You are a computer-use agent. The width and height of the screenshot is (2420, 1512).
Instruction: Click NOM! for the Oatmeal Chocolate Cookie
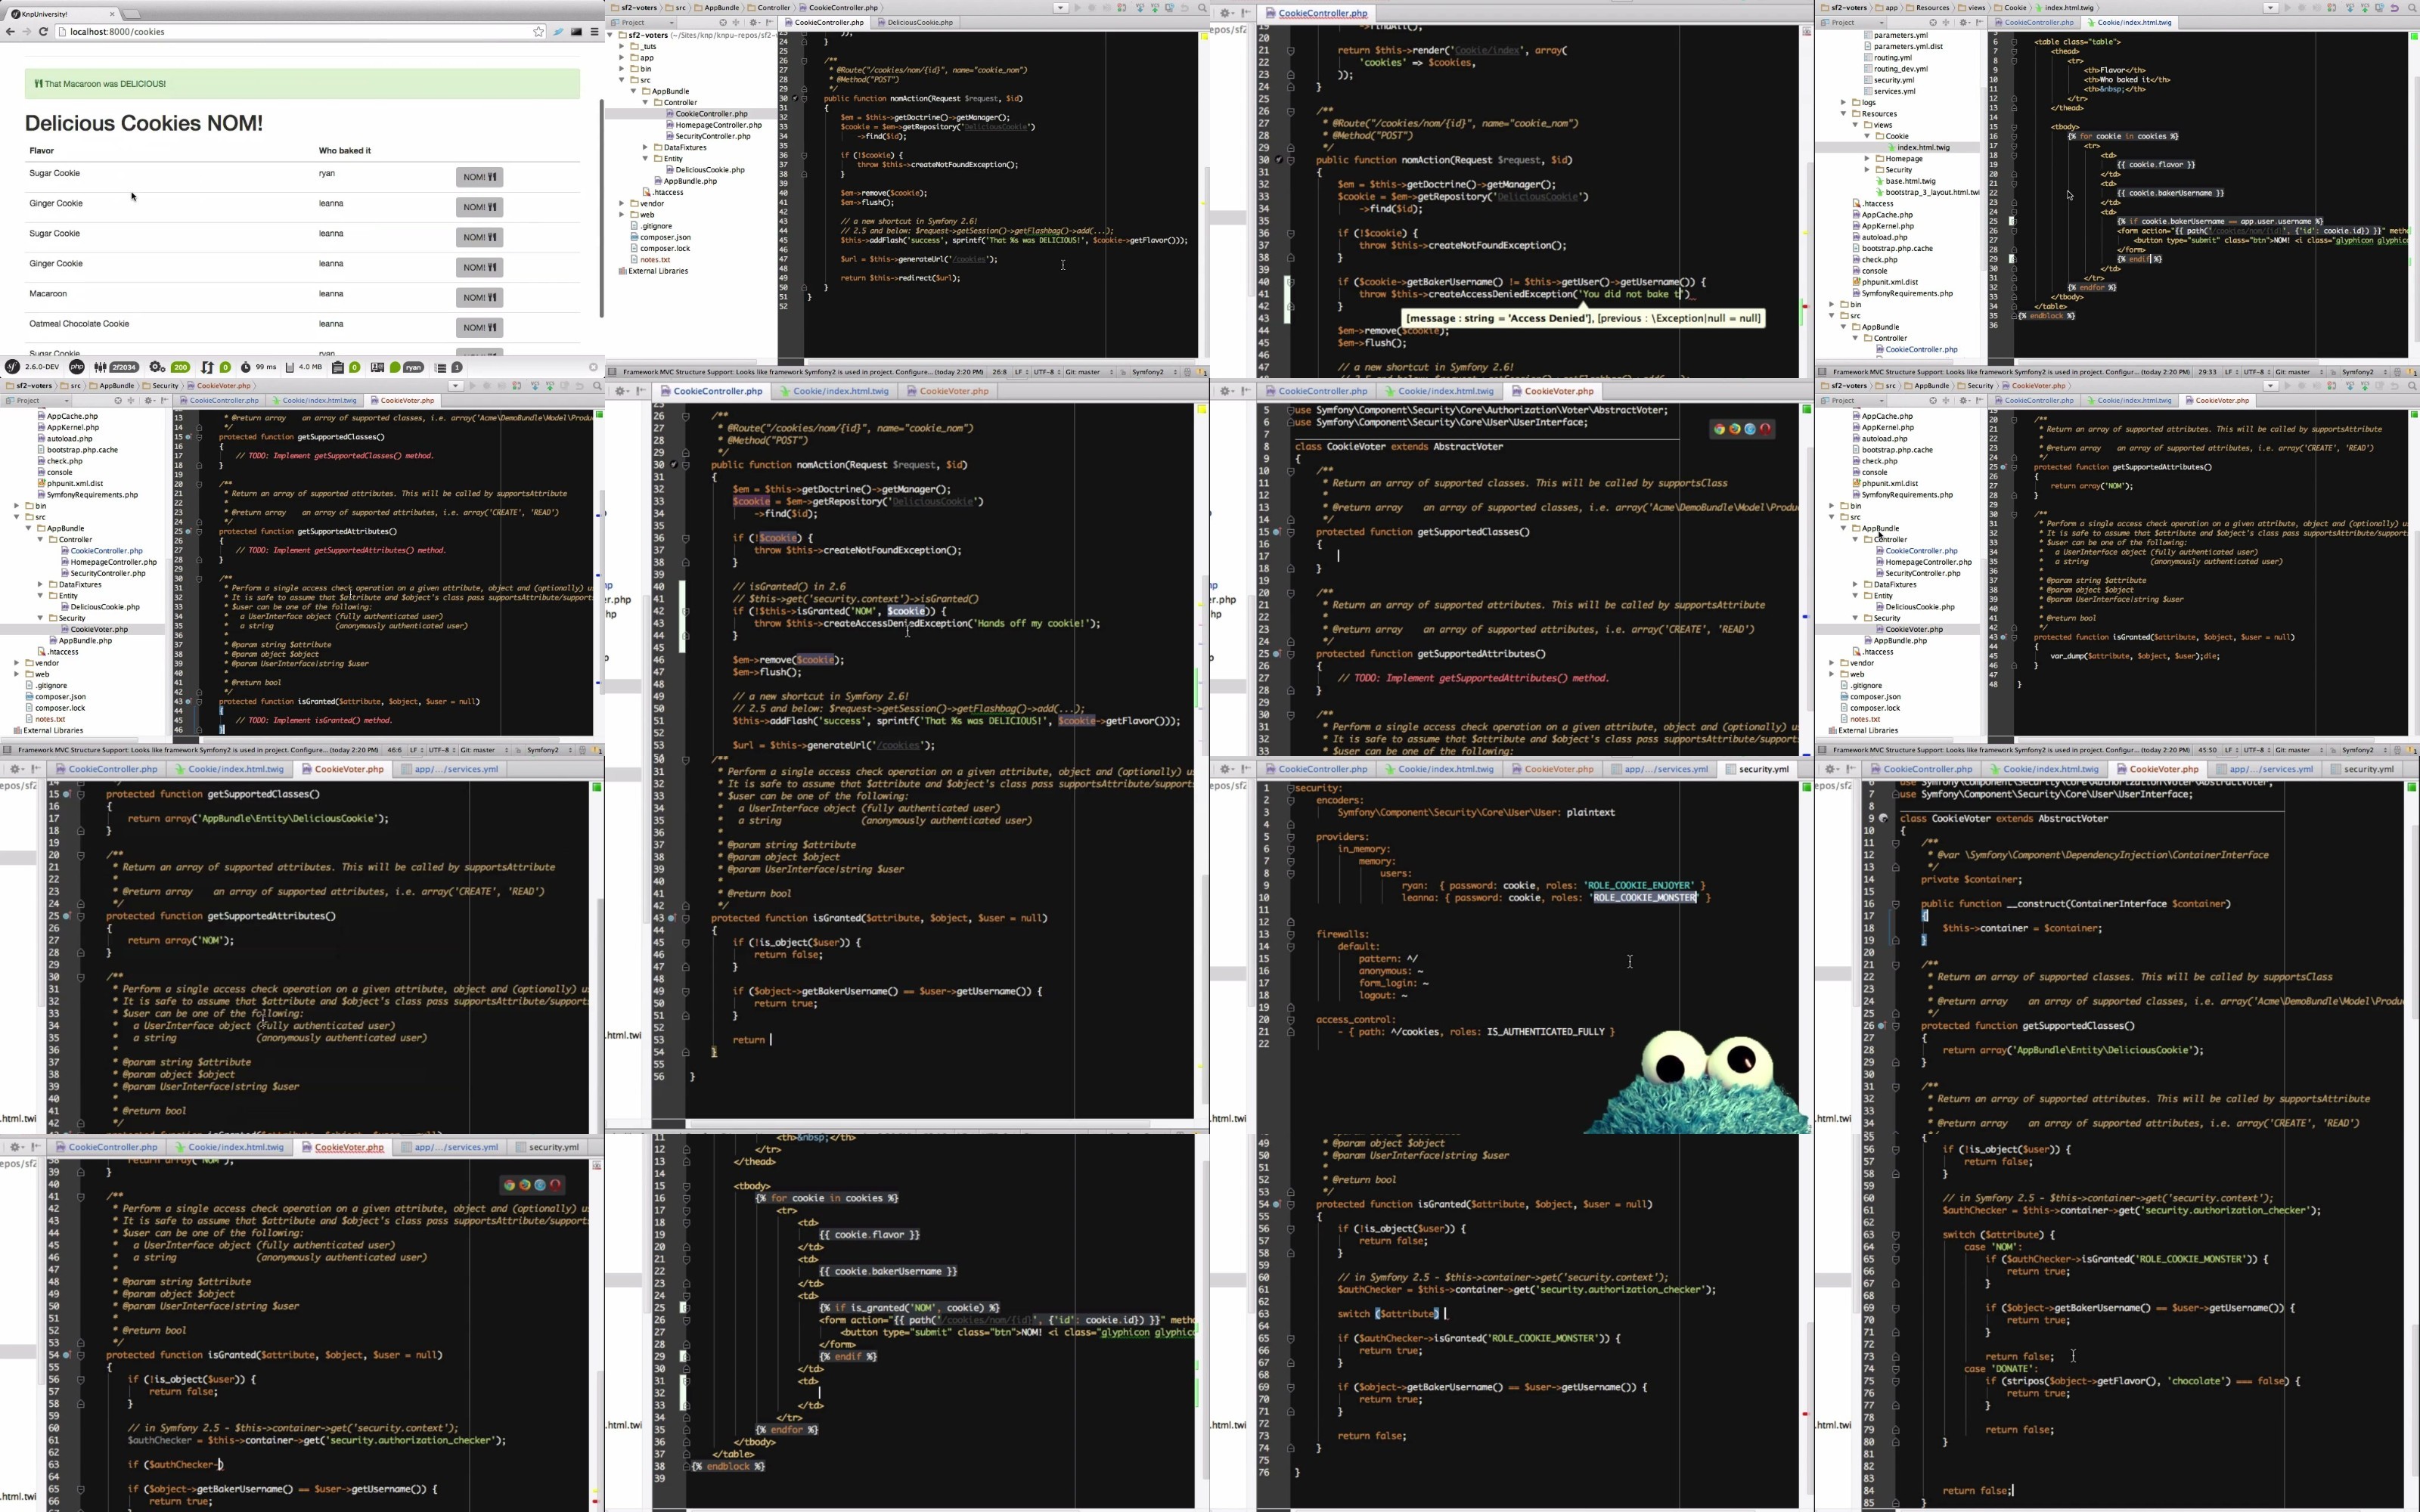click(479, 327)
